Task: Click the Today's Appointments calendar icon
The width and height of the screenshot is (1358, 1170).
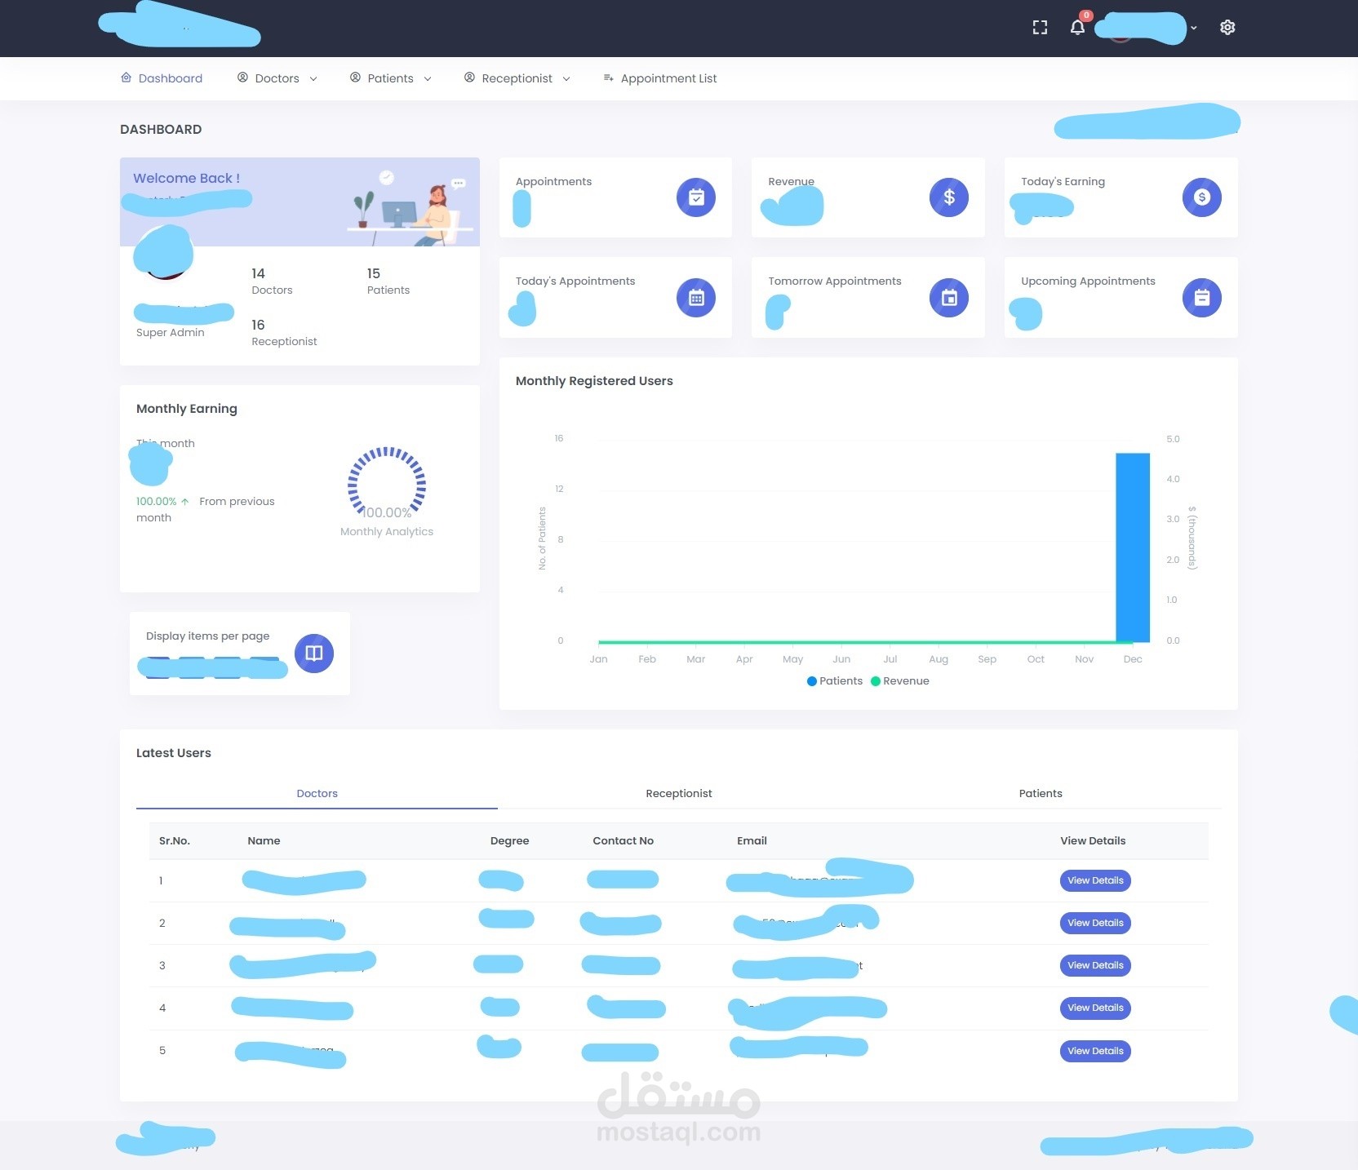Action: [696, 298]
